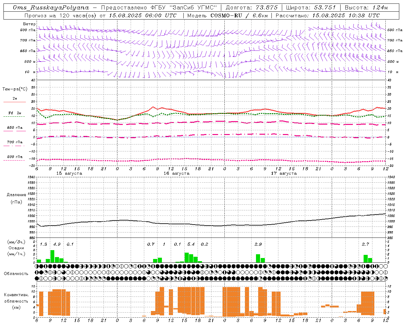Click the precipitation total 1.3

pyautogui.click(x=43, y=244)
